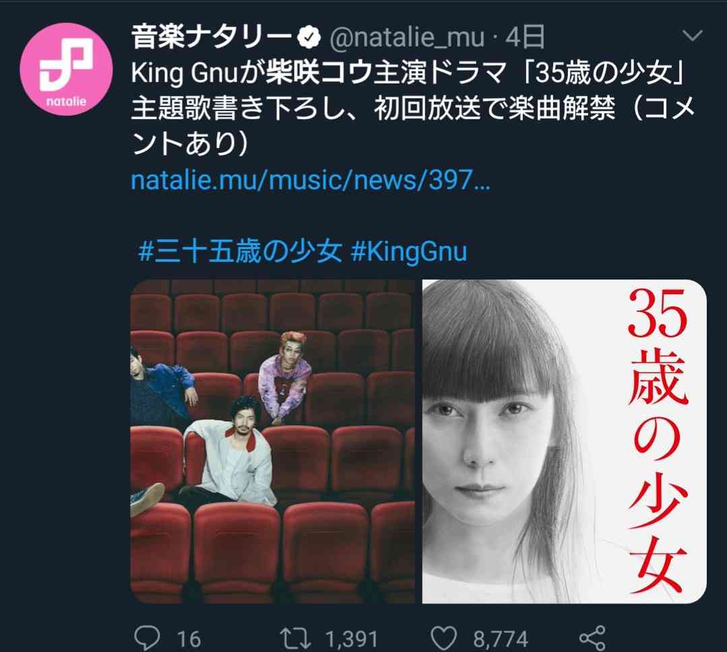The image size is (727, 652).
Task: Open the 35歳の少女 drama poster image
Action: (564, 441)
